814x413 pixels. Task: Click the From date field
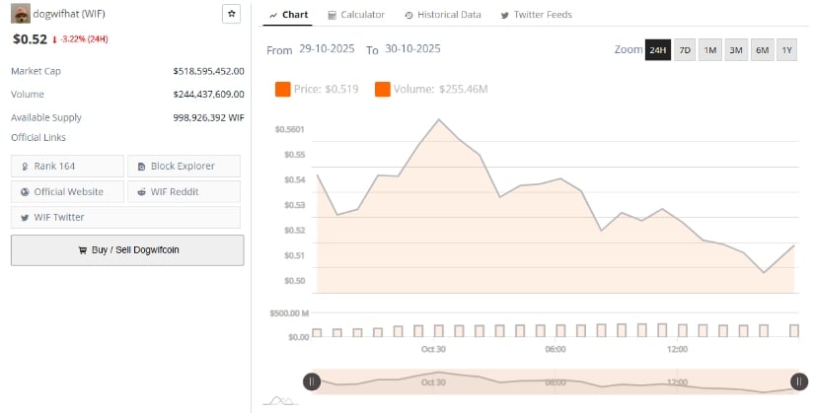[x=327, y=49]
